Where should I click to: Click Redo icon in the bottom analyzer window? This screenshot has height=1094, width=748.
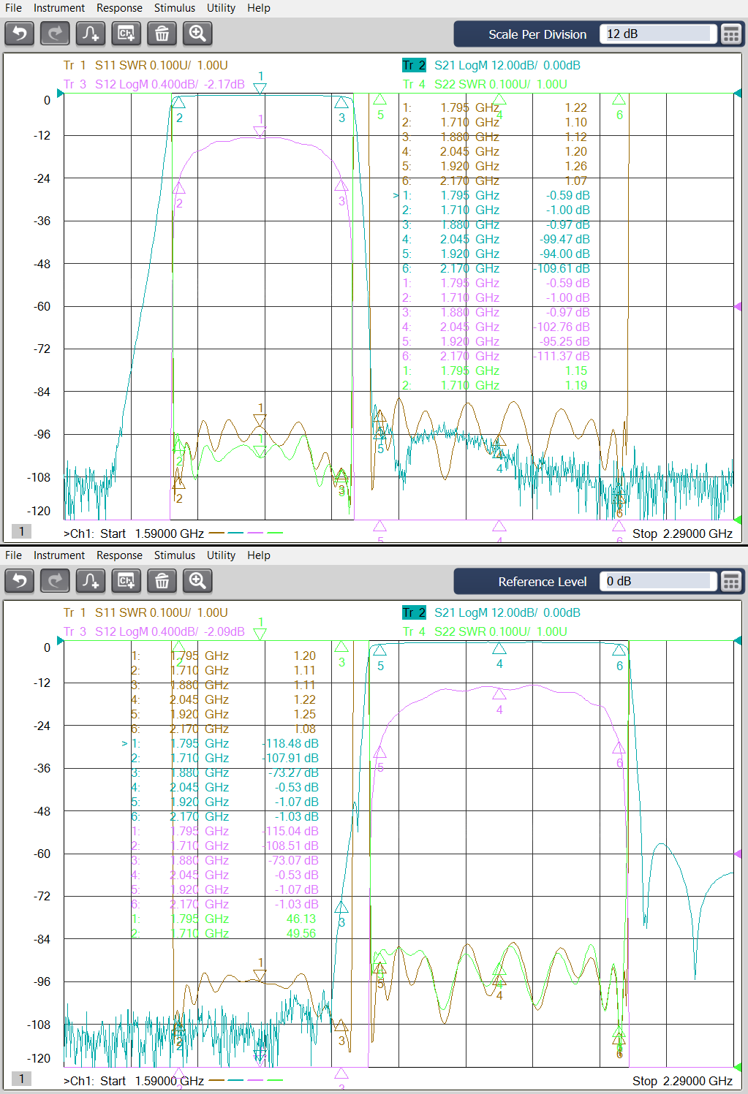pyautogui.click(x=55, y=581)
